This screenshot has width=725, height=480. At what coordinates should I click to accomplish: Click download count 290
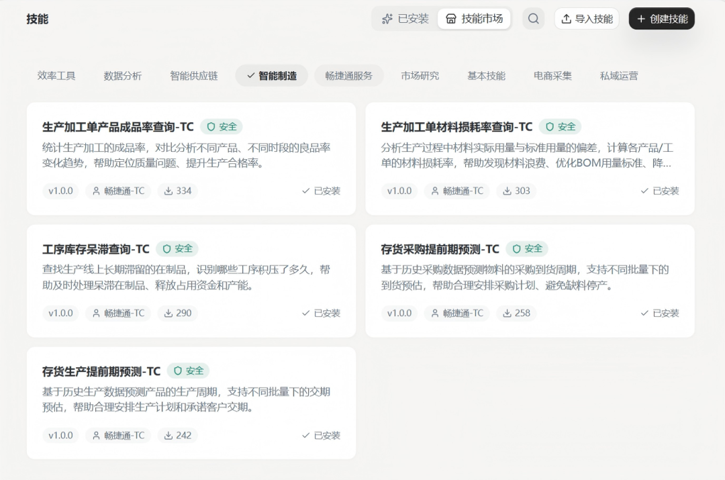tap(177, 313)
